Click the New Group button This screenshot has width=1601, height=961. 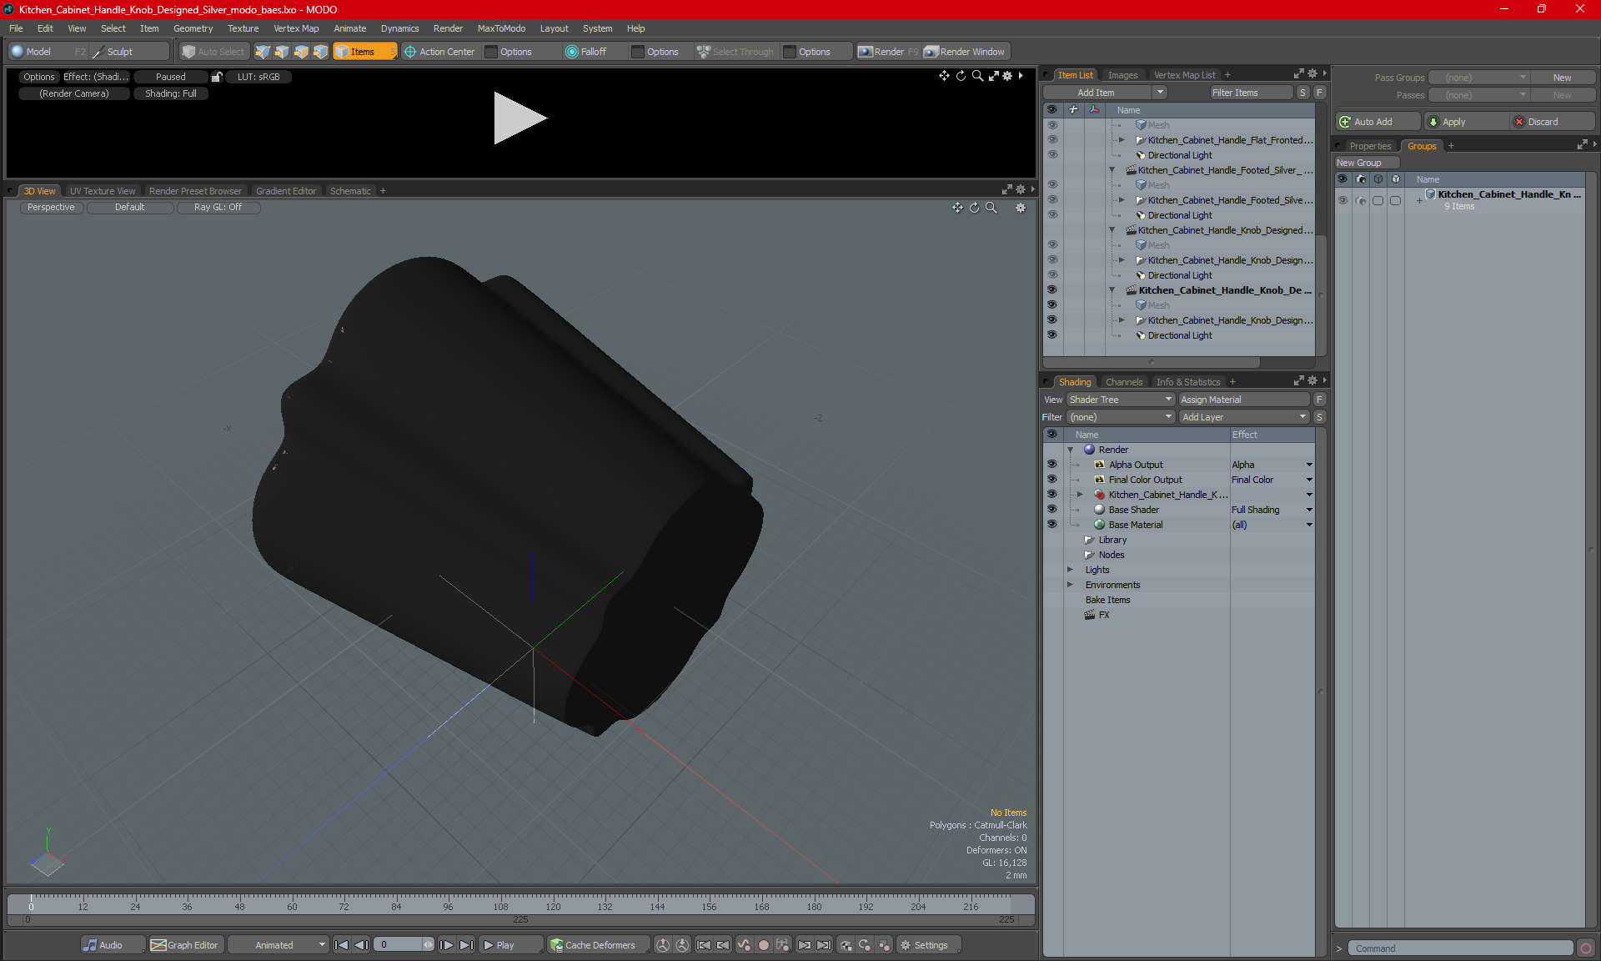pyautogui.click(x=1367, y=163)
